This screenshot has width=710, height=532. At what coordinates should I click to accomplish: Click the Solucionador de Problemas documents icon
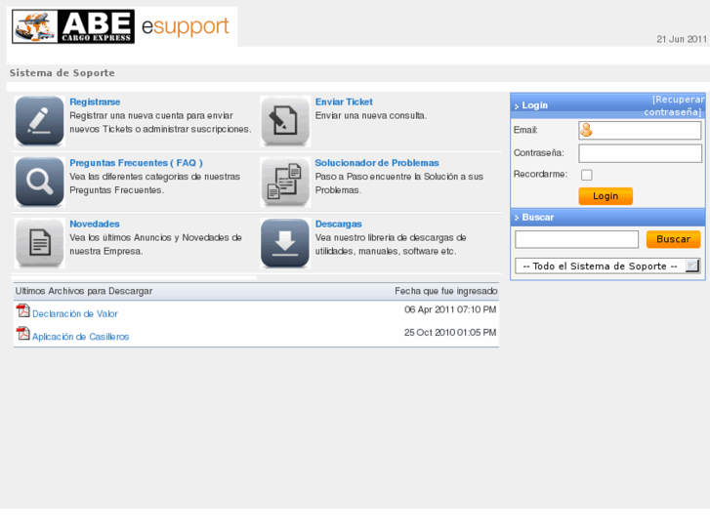point(285,182)
